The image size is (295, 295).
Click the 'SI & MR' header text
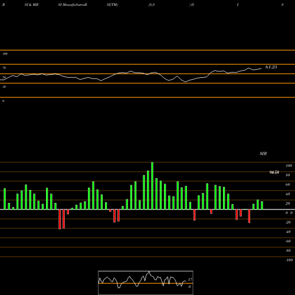pyautogui.click(x=31, y=5)
